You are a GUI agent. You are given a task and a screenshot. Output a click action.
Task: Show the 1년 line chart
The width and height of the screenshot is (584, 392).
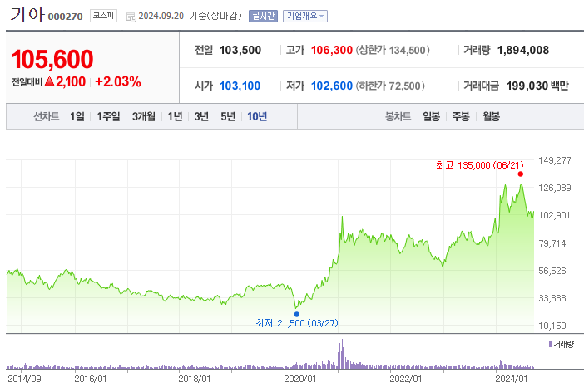pos(175,116)
